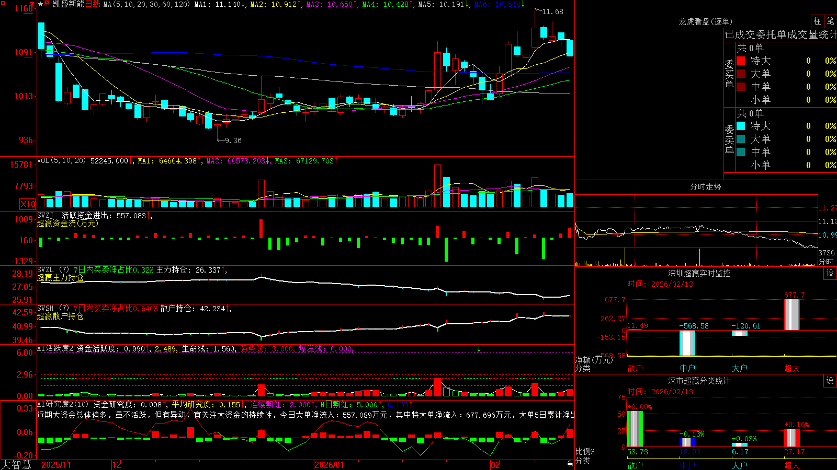The width and height of the screenshot is (837, 470).
Task: Click 超大 category in 实时监控 chart
Action: (792, 368)
